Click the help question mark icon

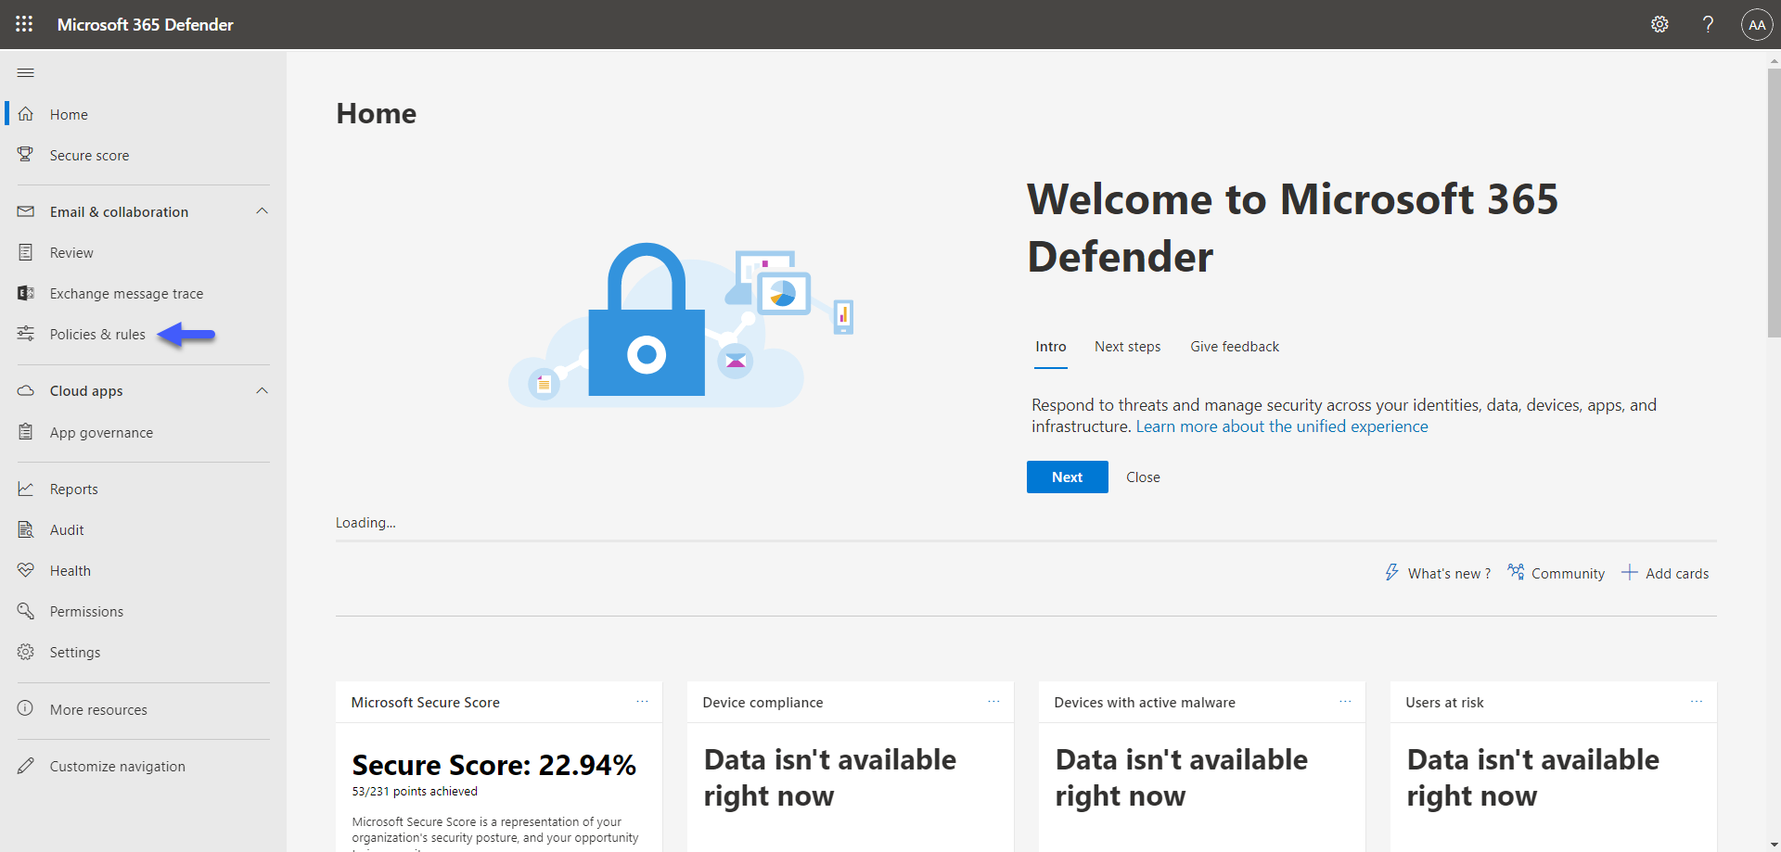click(1708, 24)
